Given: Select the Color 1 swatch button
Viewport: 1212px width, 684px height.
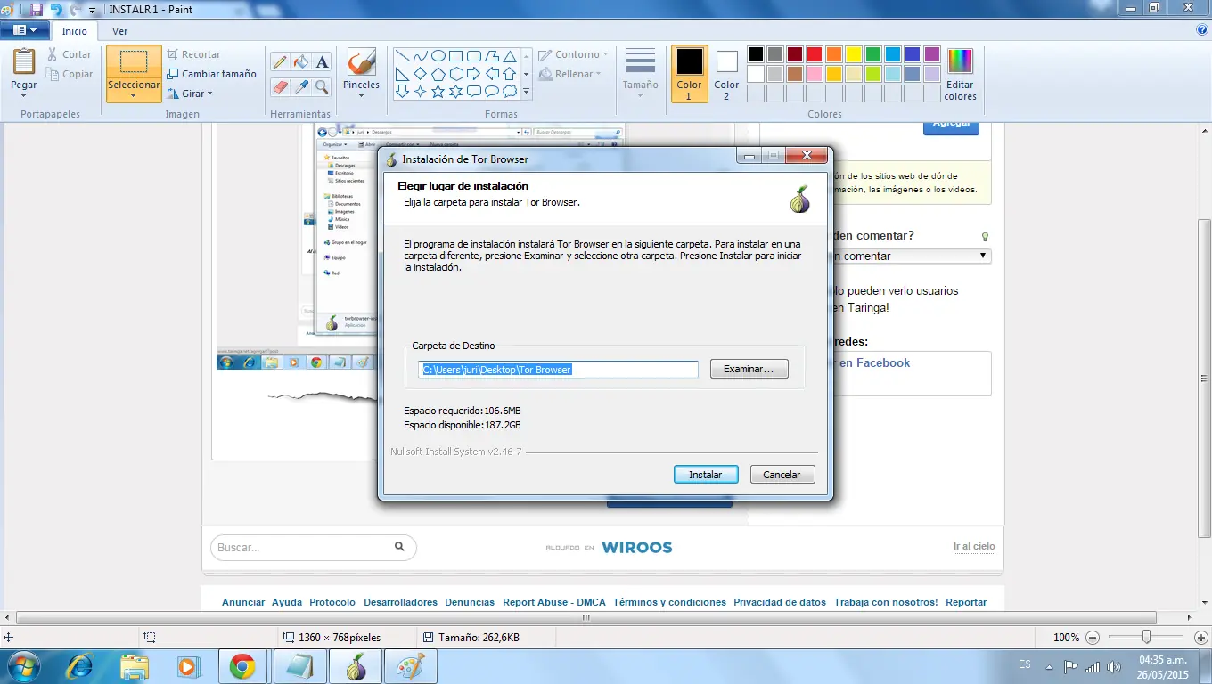Looking at the screenshot, I should 689,74.
